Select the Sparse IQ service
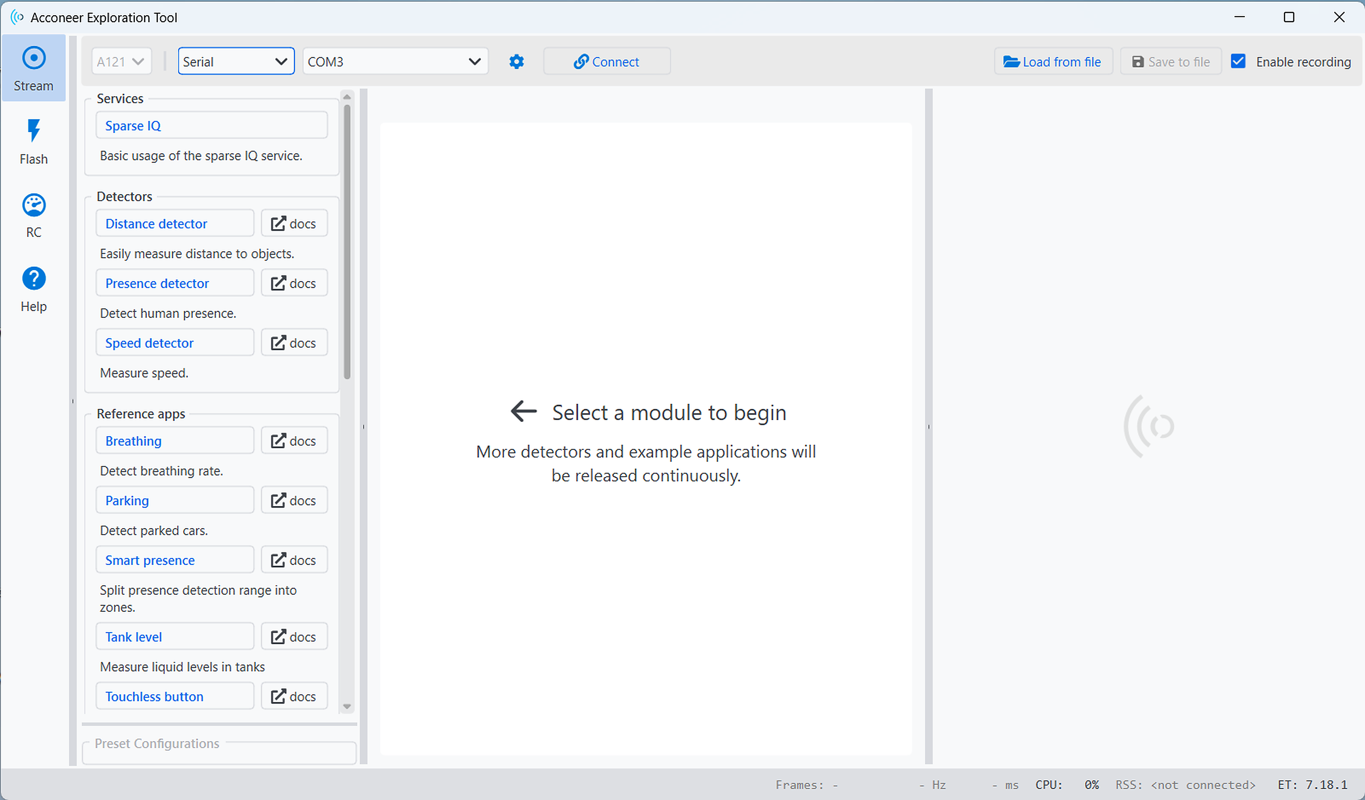Screen dimensions: 1365x800 [x=212, y=126]
